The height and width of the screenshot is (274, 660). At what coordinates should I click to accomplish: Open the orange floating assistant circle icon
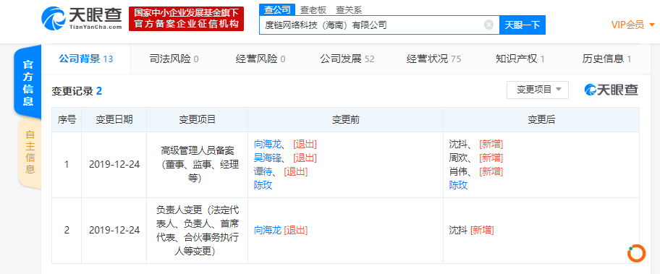(636, 254)
